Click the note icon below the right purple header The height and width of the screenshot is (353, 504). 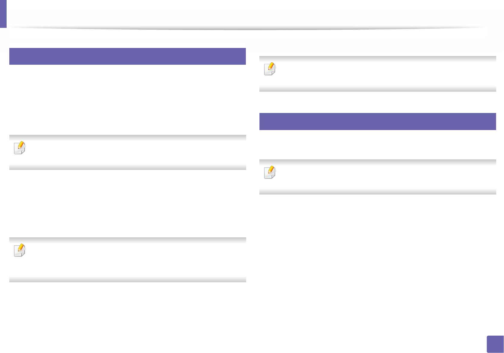coord(270,172)
